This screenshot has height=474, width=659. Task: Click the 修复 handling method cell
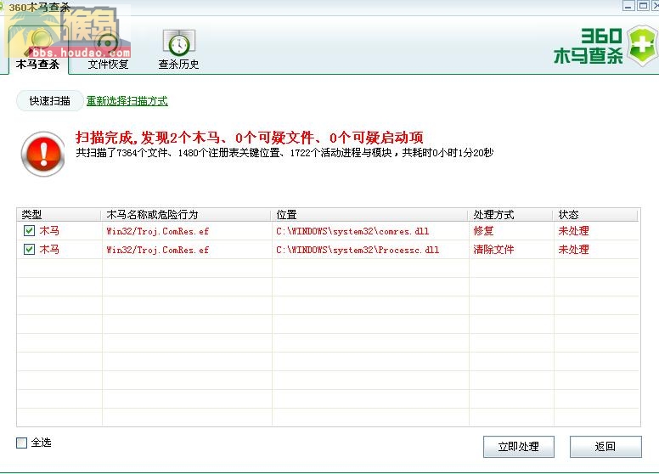[483, 231]
